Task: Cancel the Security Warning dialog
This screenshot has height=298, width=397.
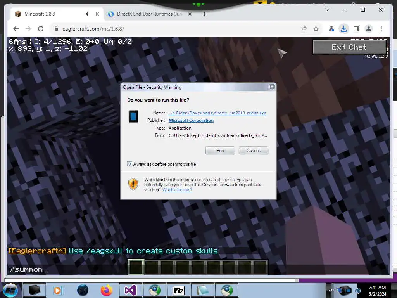Action: [x=253, y=151]
